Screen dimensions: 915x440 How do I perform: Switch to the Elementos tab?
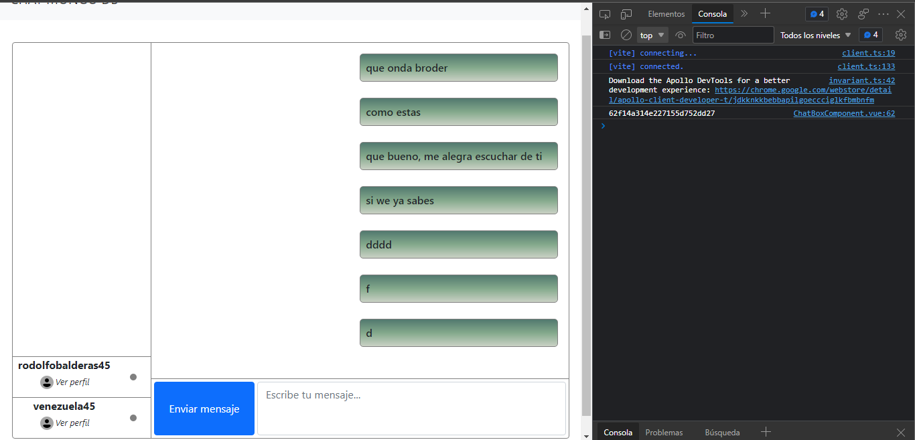666,13
